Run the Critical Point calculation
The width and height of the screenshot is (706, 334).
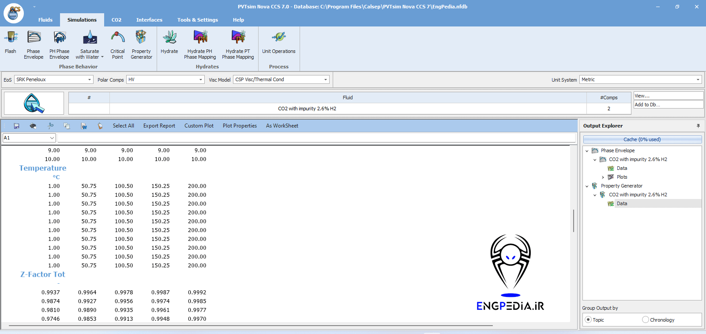(117, 45)
